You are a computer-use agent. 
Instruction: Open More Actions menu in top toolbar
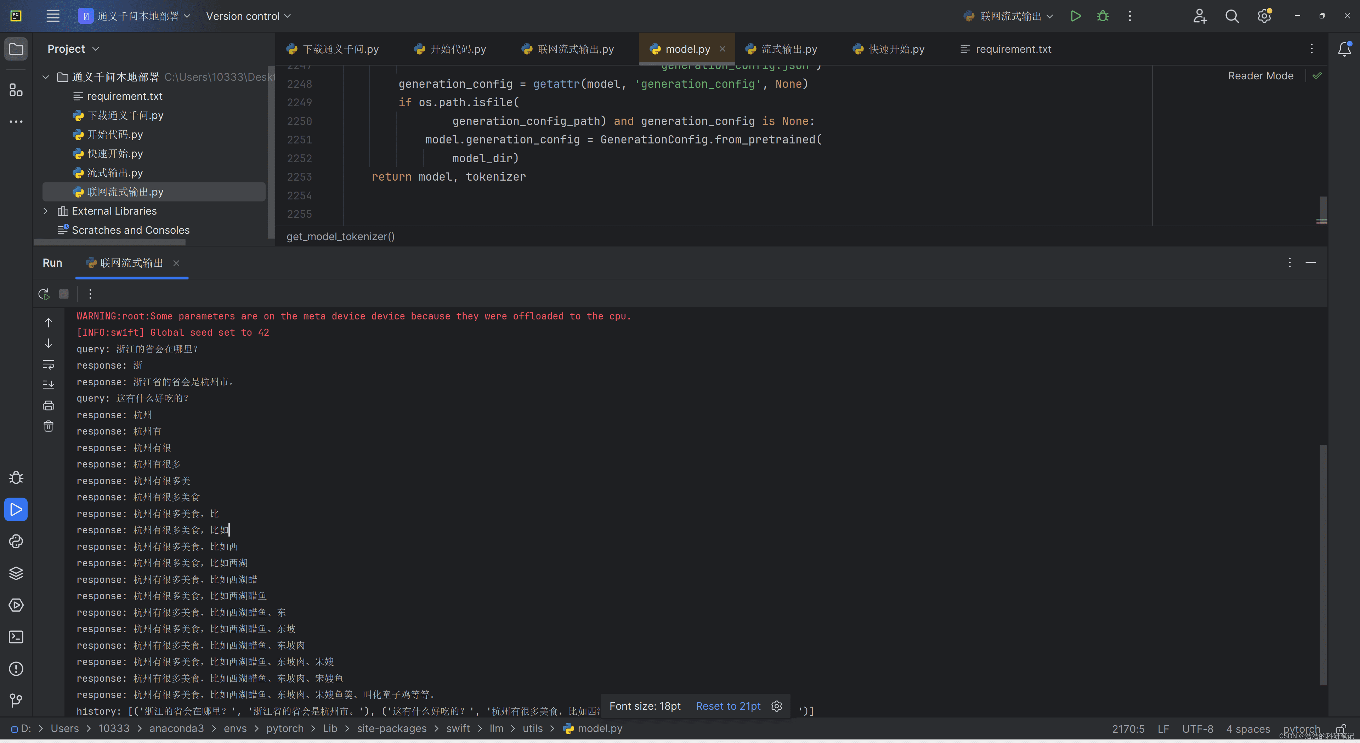click(1130, 16)
